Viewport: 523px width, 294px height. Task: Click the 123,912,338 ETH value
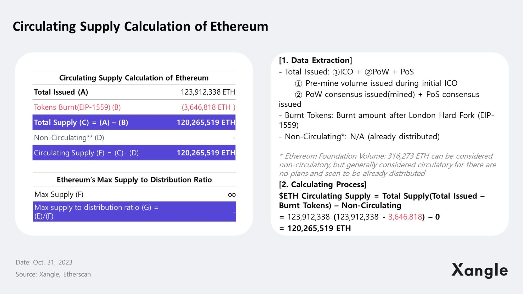click(x=208, y=92)
